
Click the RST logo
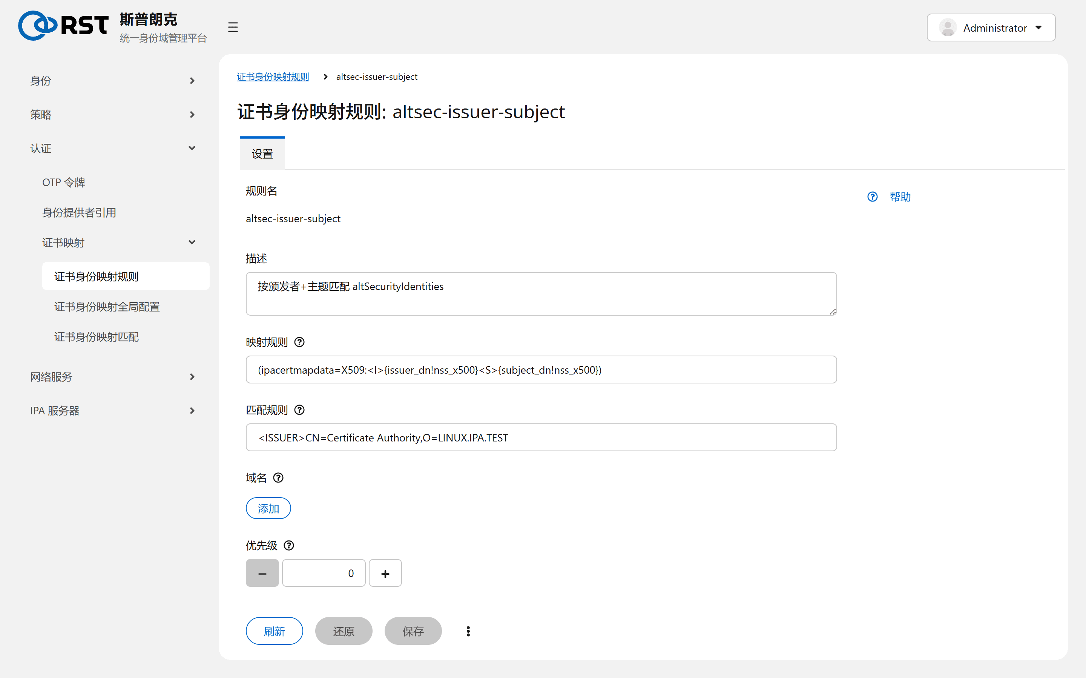point(63,26)
